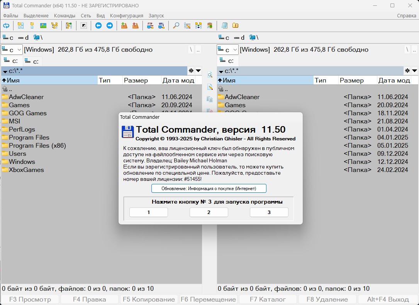Show the directory tree view icon
Image resolution: width=419 pixels, height=305 pixels.
tap(54, 25)
